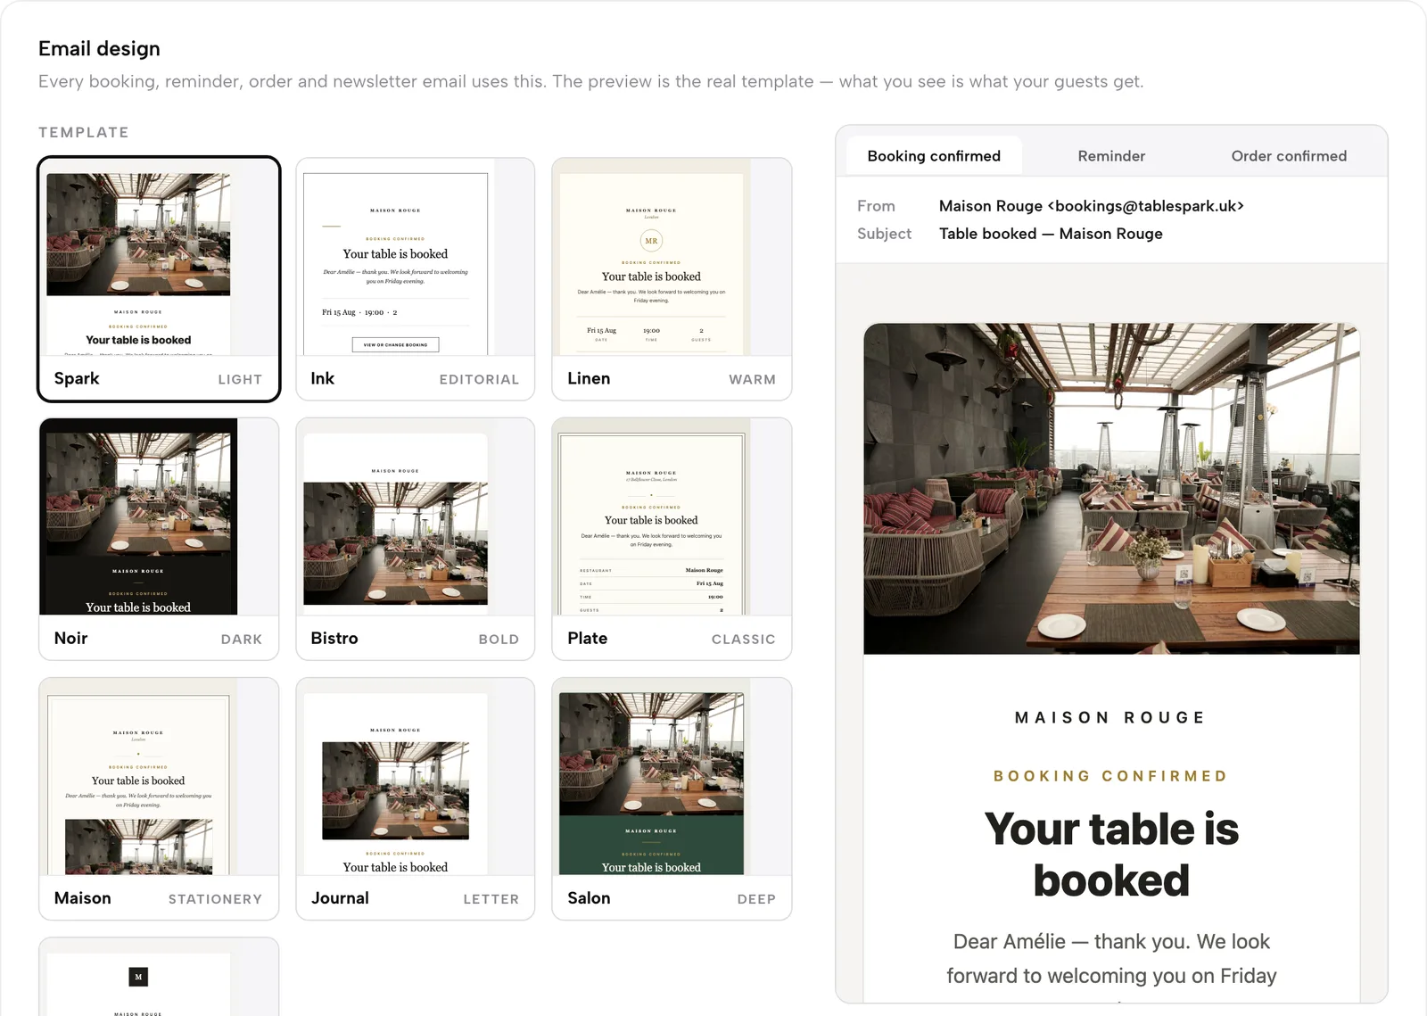The height and width of the screenshot is (1016, 1427).
Task: Select the Salon deep template
Action: pyautogui.click(x=672, y=798)
